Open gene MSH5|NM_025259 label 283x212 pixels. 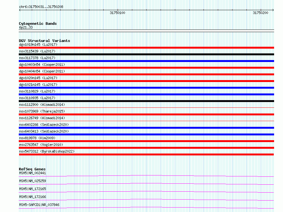click(x=32, y=181)
